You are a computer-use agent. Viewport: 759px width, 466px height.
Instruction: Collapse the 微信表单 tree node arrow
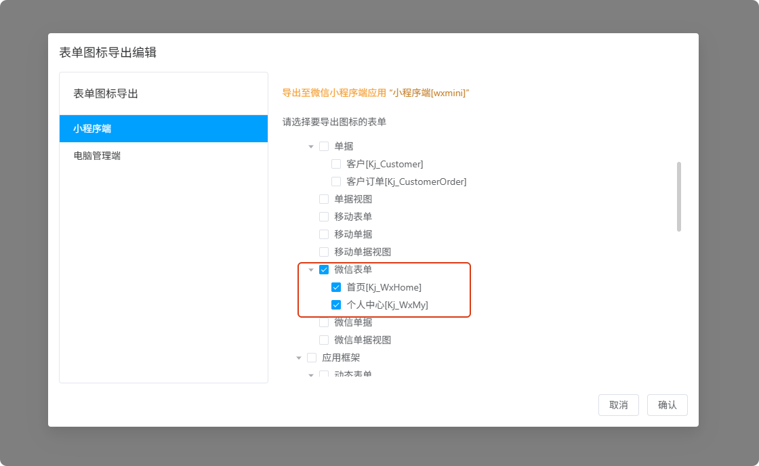coord(311,270)
